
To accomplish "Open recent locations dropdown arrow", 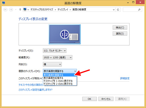I will (16, 10).
